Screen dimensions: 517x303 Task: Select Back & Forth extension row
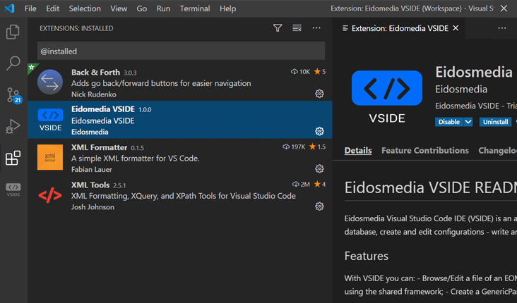(x=179, y=82)
